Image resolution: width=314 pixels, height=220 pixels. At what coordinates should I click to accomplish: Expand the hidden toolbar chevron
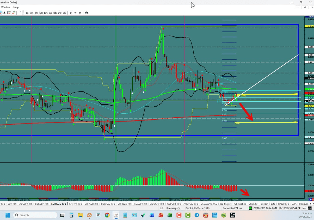tap(20, 12)
